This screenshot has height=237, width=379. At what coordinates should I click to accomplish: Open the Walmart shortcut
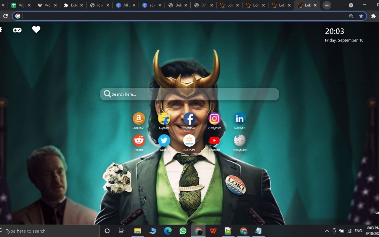[x=189, y=140]
